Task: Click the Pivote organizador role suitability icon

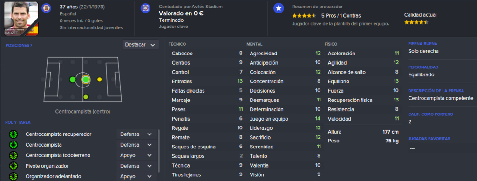Action: coord(14,166)
